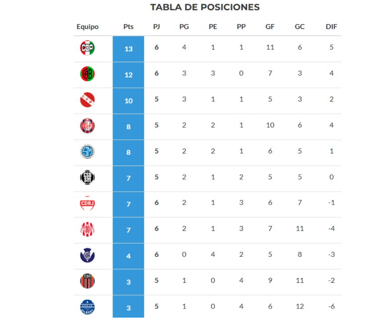Select the blue Gilbert team logo
Viewport: 382px width, 320px height.
[x=87, y=307]
